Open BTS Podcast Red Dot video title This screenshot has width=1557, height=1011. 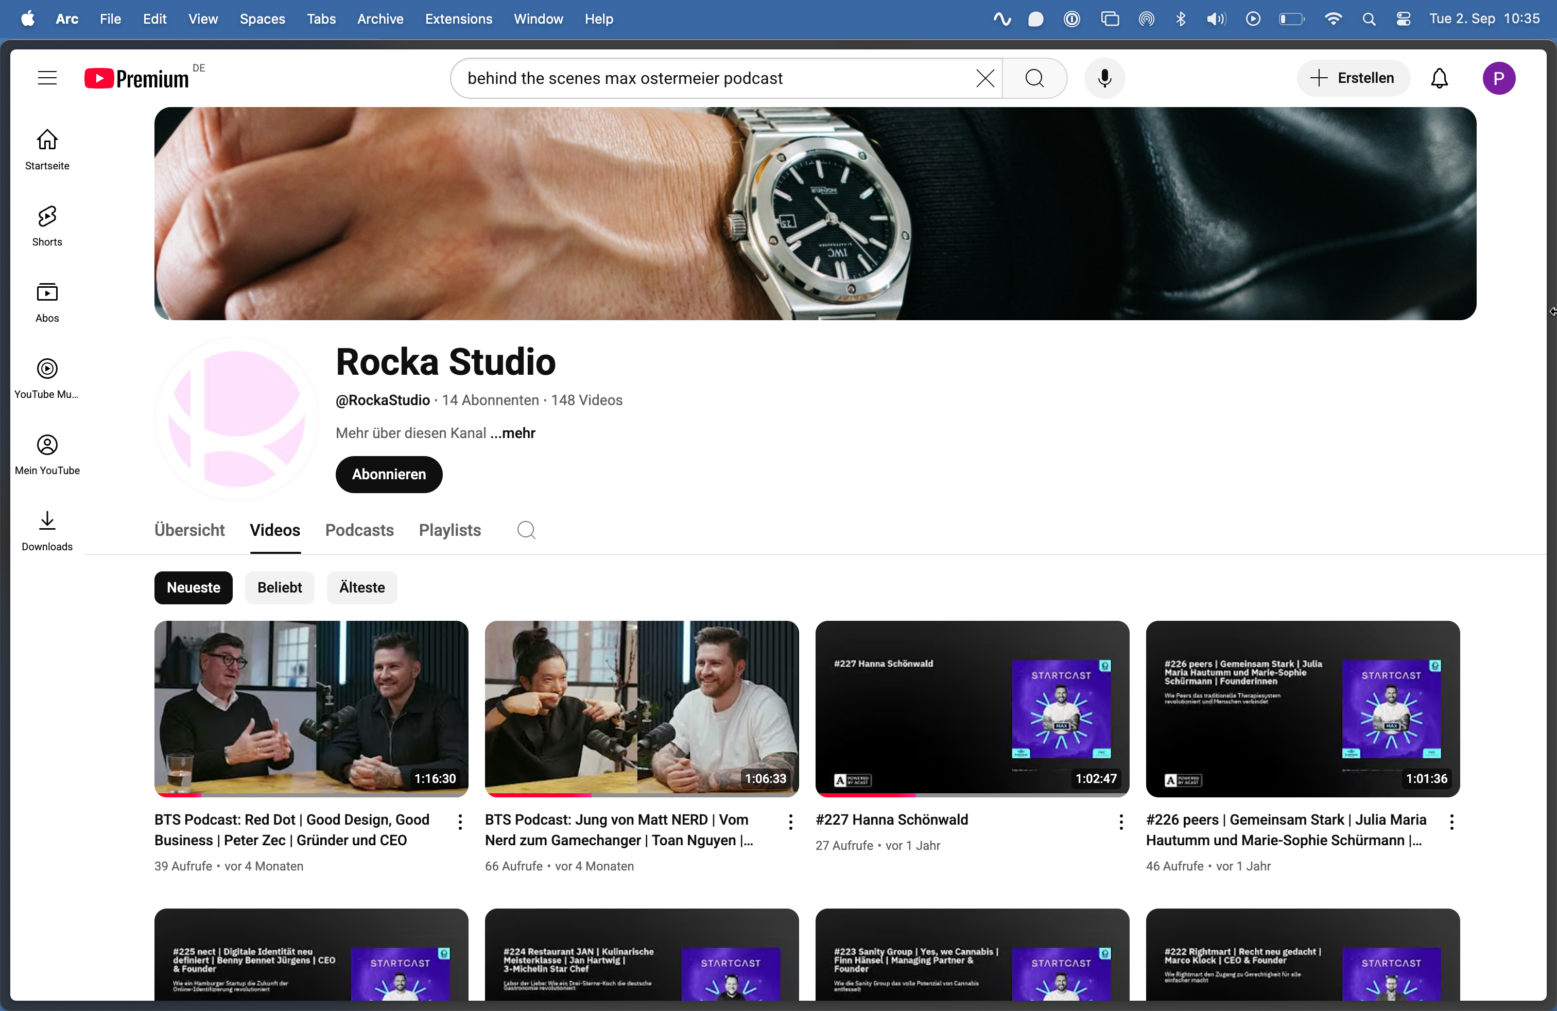click(292, 830)
